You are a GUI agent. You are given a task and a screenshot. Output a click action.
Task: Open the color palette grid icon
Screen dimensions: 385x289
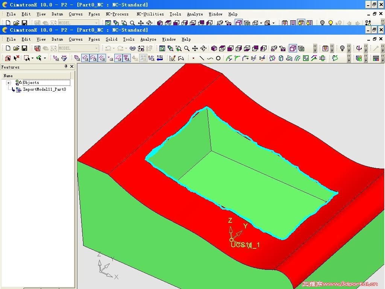point(376,58)
